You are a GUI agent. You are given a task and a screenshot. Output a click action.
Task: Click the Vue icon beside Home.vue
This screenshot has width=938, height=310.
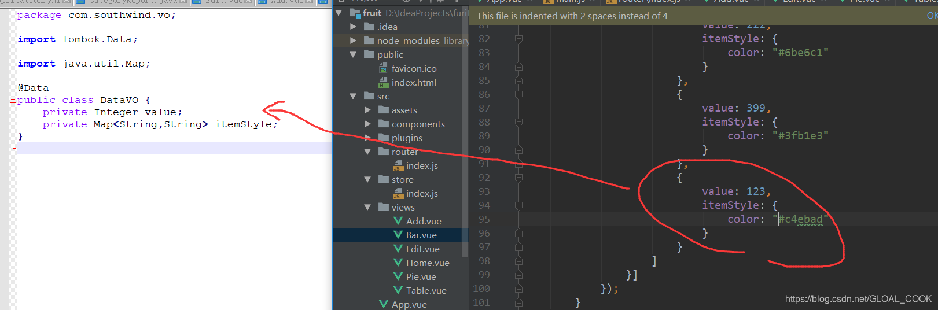click(x=398, y=263)
